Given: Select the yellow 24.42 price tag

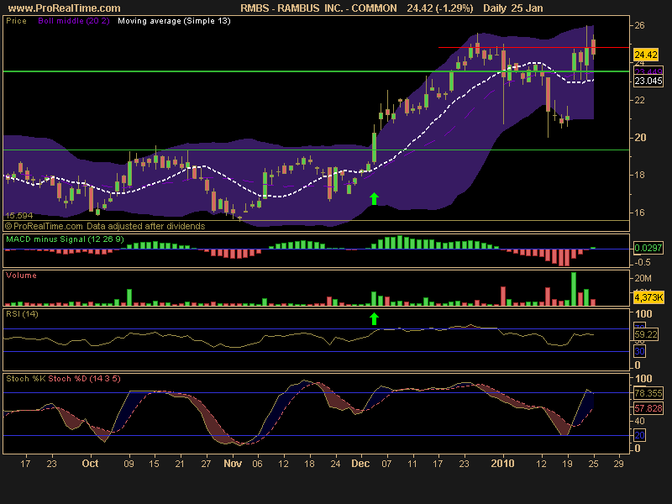Looking at the screenshot, I should coord(646,55).
